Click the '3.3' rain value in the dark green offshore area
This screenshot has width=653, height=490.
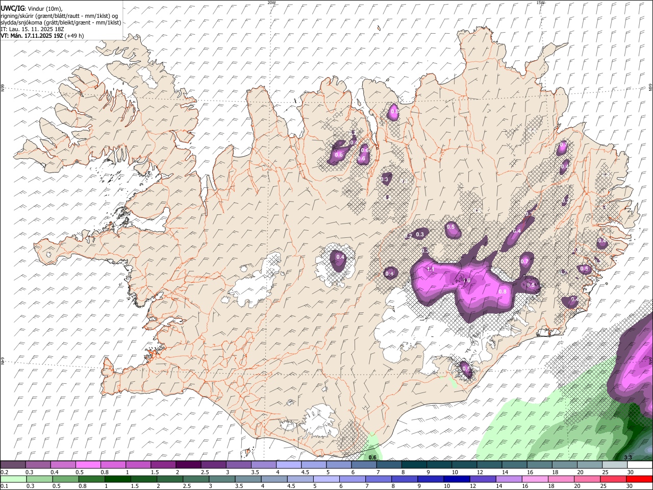click(x=628, y=457)
